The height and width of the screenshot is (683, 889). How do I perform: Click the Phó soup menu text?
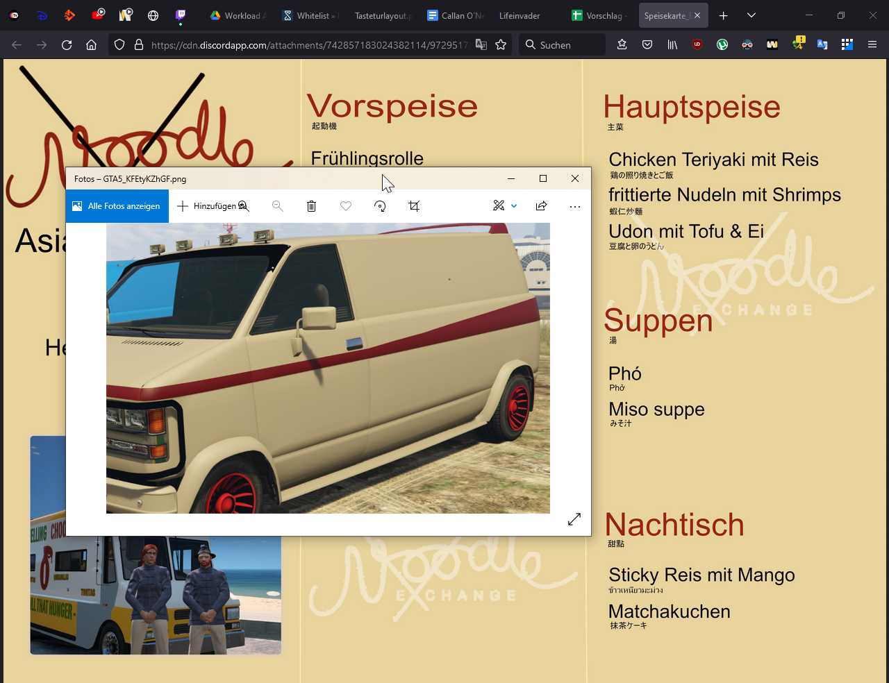click(x=625, y=373)
